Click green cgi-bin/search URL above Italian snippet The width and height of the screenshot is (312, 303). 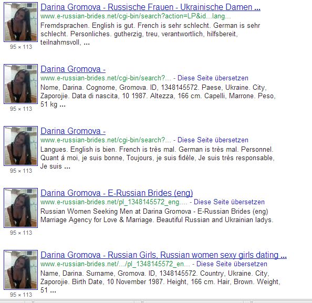coord(106,78)
